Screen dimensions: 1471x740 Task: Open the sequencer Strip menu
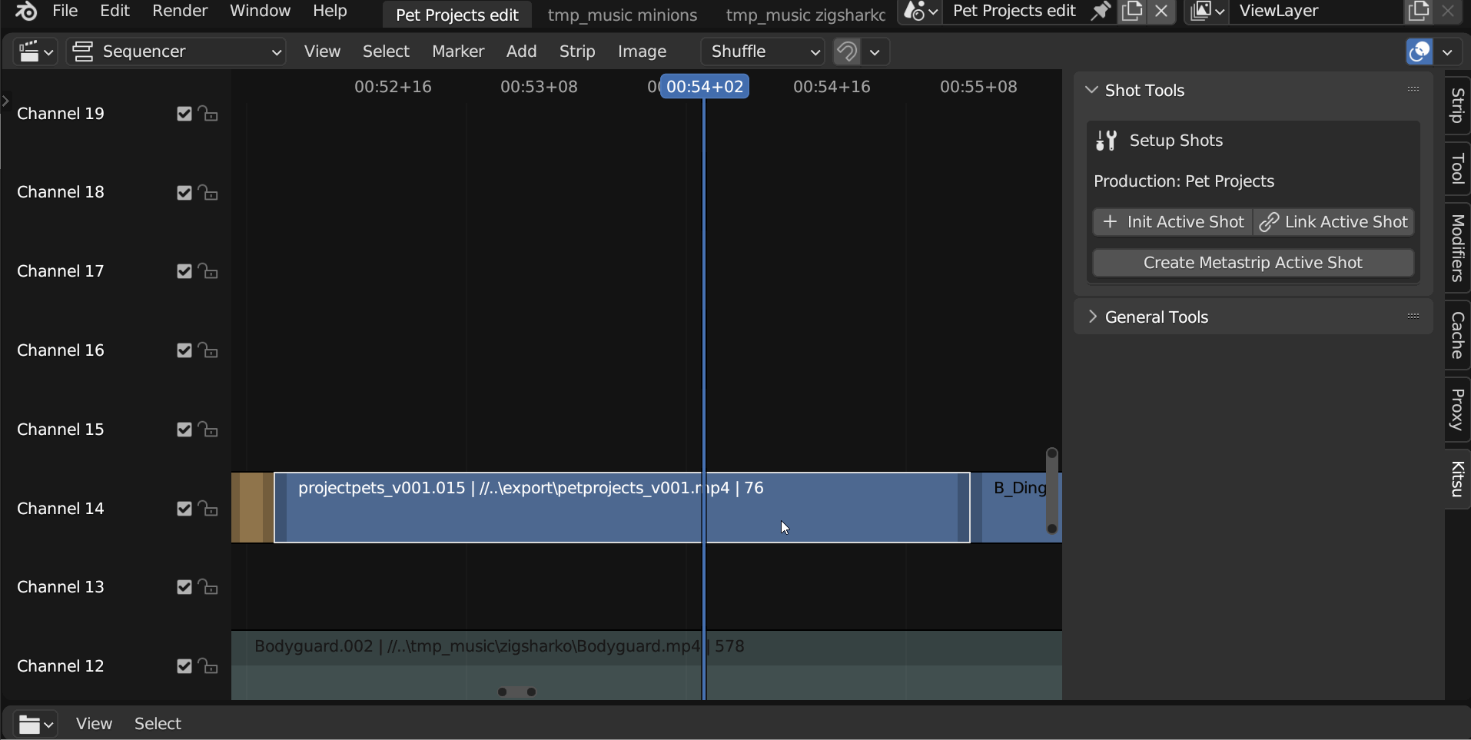coord(577,51)
